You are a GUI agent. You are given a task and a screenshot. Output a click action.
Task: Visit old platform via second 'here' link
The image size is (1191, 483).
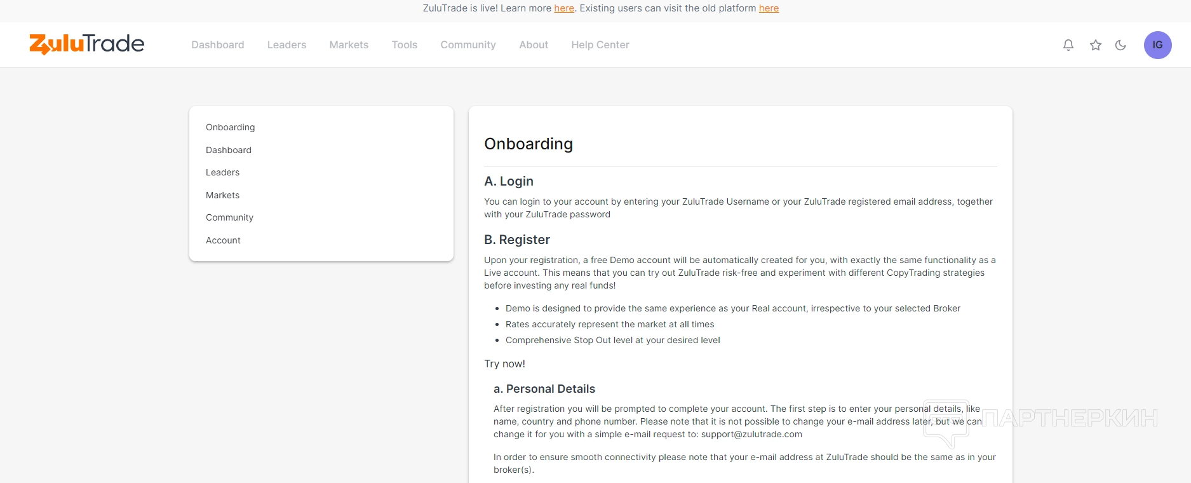[x=769, y=8]
